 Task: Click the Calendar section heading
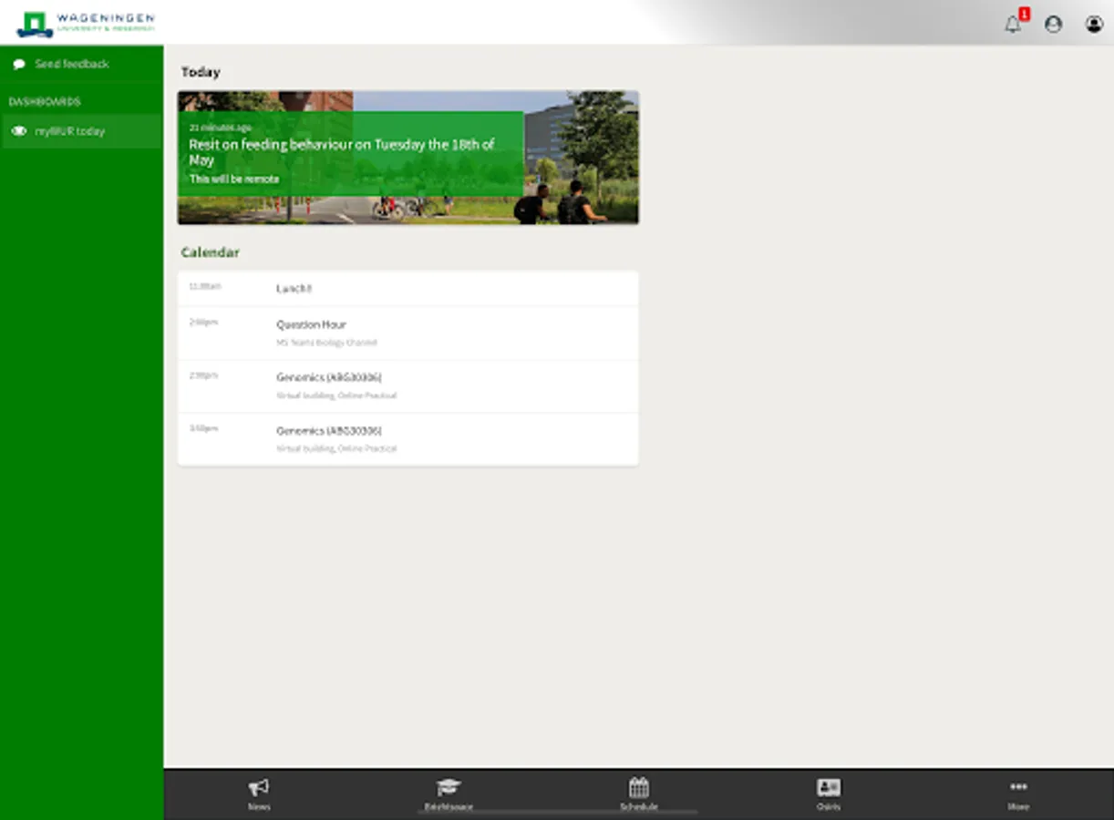point(210,252)
